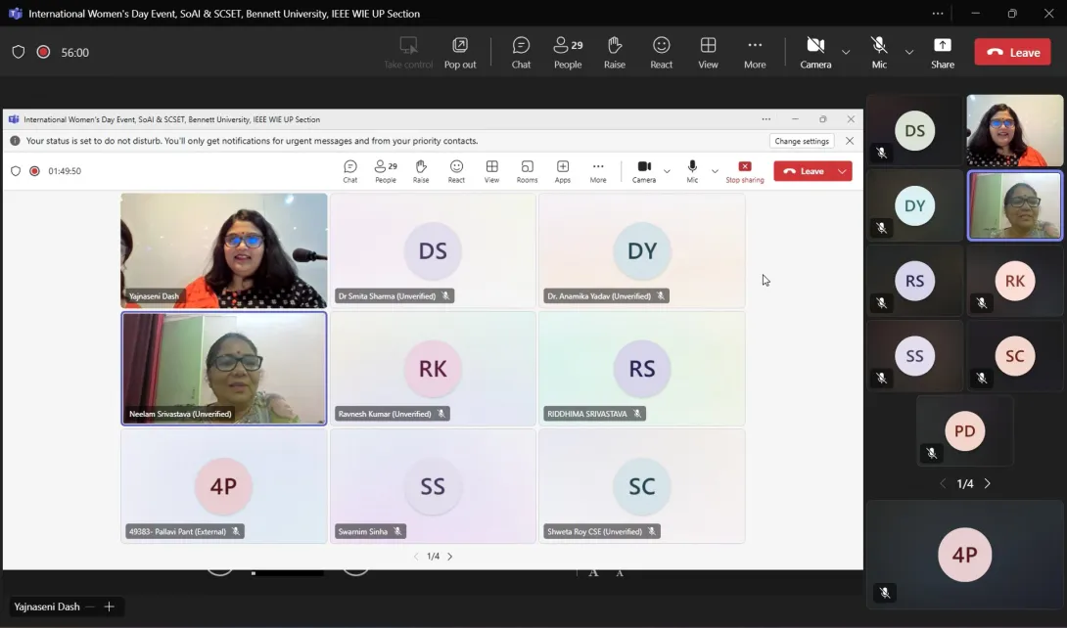
Task: Open Rooms in the shared inner window
Action: (x=527, y=171)
